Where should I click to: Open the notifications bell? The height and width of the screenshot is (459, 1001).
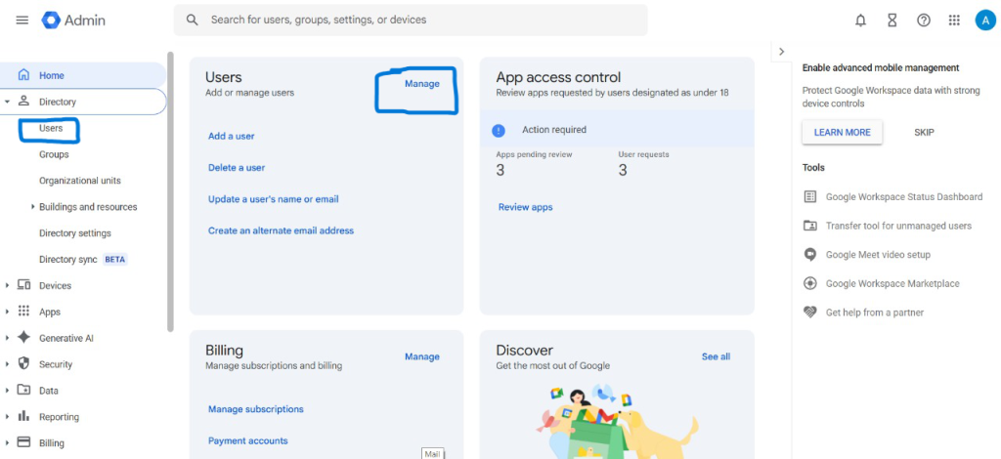pyautogui.click(x=860, y=21)
